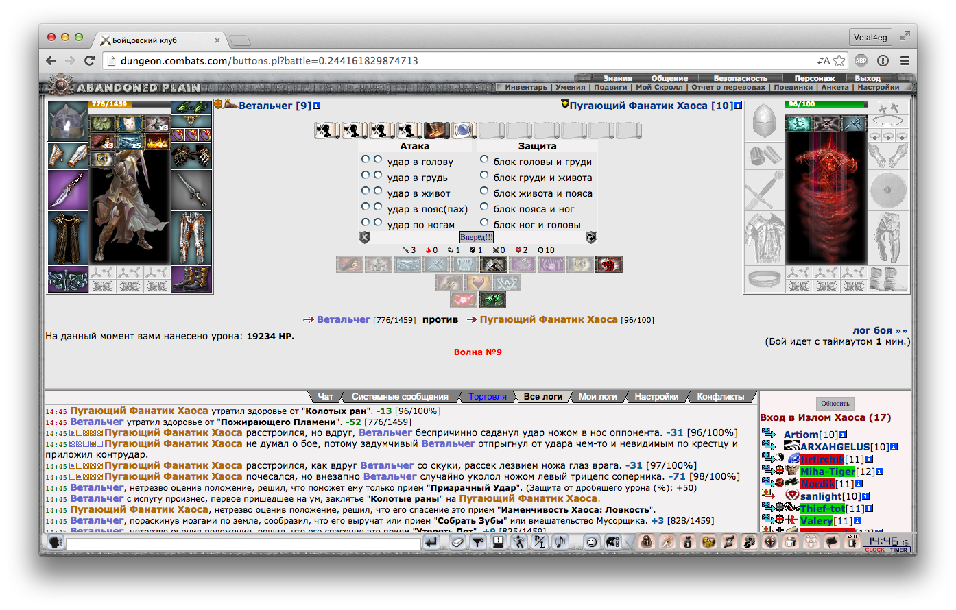The width and height of the screenshot is (956, 610).
Task: Activate the fangs skill icon
Action: [465, 264]
